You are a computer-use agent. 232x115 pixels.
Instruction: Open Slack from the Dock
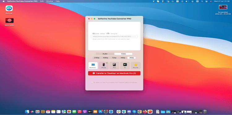[x=118, y=112]
